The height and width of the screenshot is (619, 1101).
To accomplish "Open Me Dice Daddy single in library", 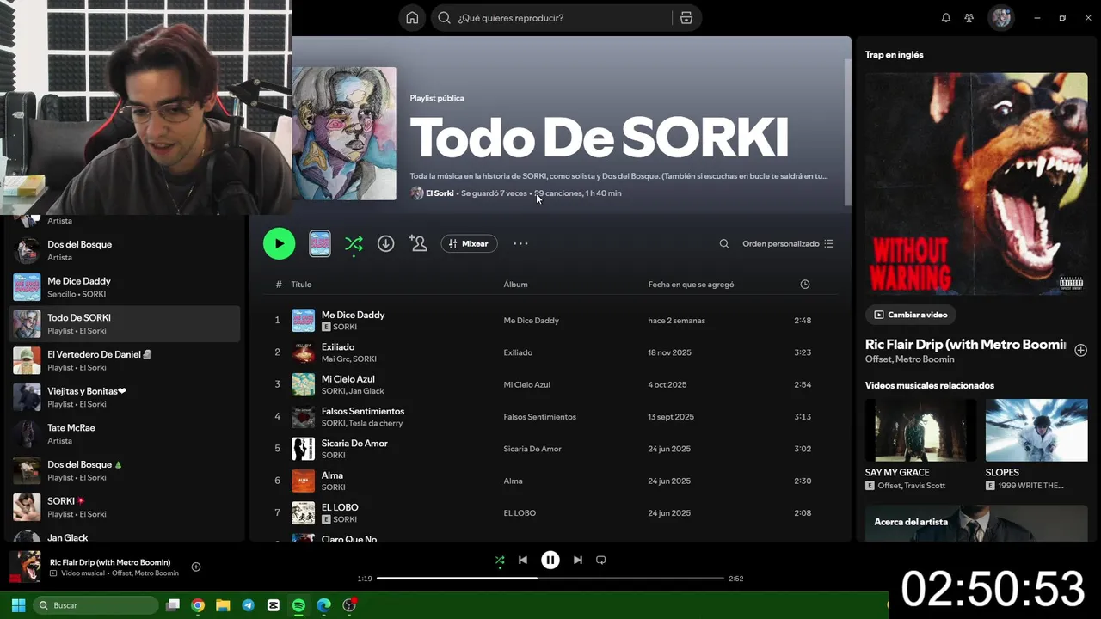I will pos(125,287).
